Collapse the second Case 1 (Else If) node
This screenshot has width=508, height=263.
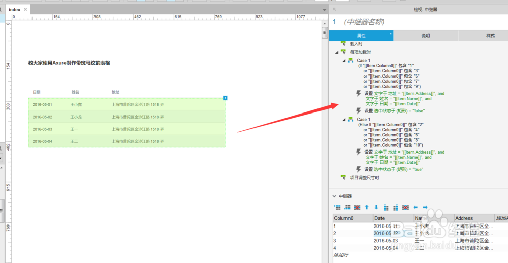tap(344, 120)
